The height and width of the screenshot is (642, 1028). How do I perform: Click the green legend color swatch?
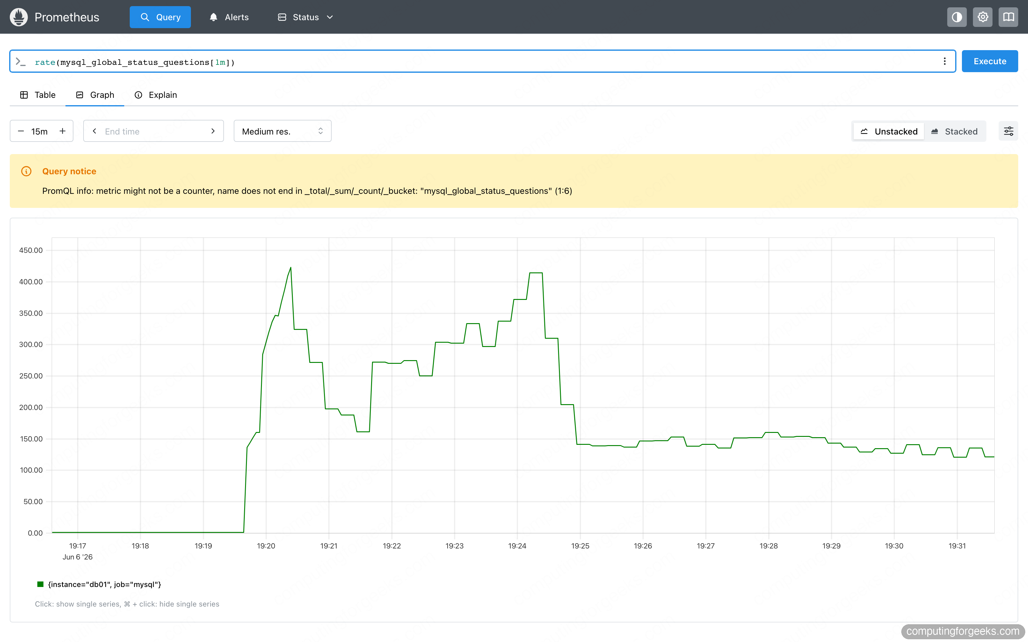coord(40,584)
